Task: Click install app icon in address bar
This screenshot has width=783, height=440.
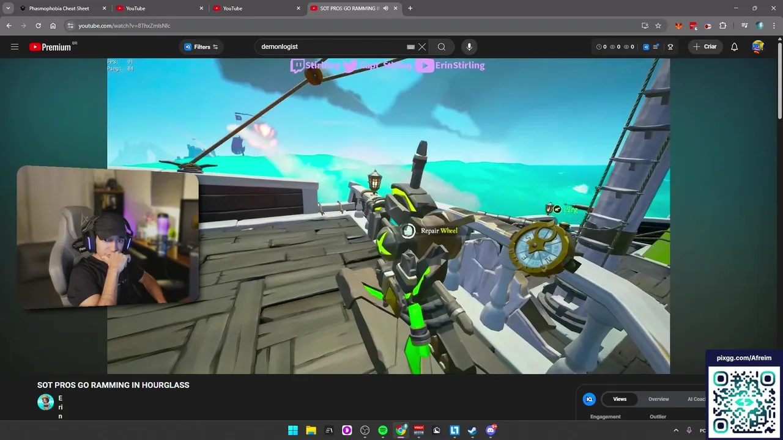Action: [x=645, y=26]
